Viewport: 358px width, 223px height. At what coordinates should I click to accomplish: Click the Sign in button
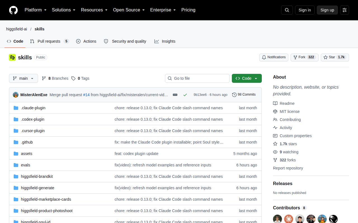pos(305,10)
